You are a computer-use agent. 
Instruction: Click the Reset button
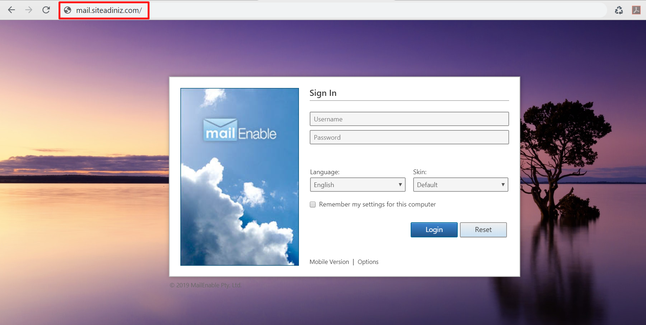(483, 230)
